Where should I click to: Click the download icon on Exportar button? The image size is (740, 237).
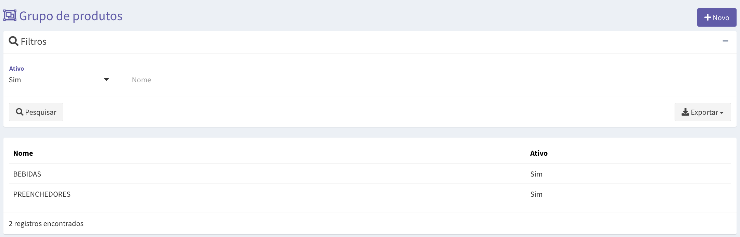[685, 112]
